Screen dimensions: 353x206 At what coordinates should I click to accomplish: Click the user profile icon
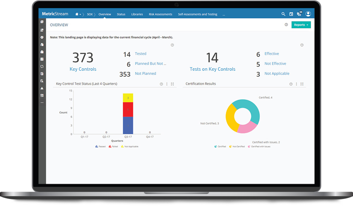[x=308, y=14]
